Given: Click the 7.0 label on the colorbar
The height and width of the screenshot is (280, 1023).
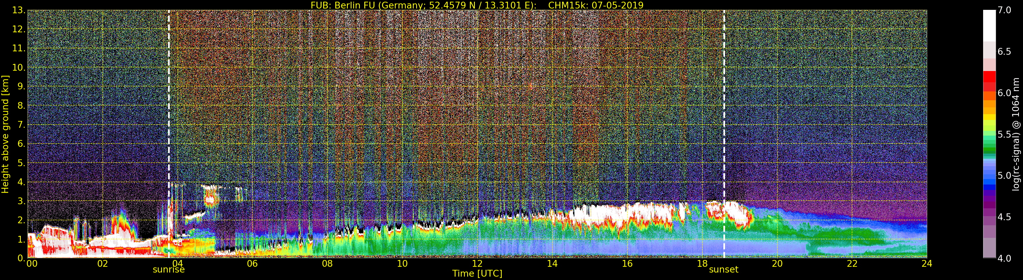Looking at the screenshot, I should click(1004, 10).
